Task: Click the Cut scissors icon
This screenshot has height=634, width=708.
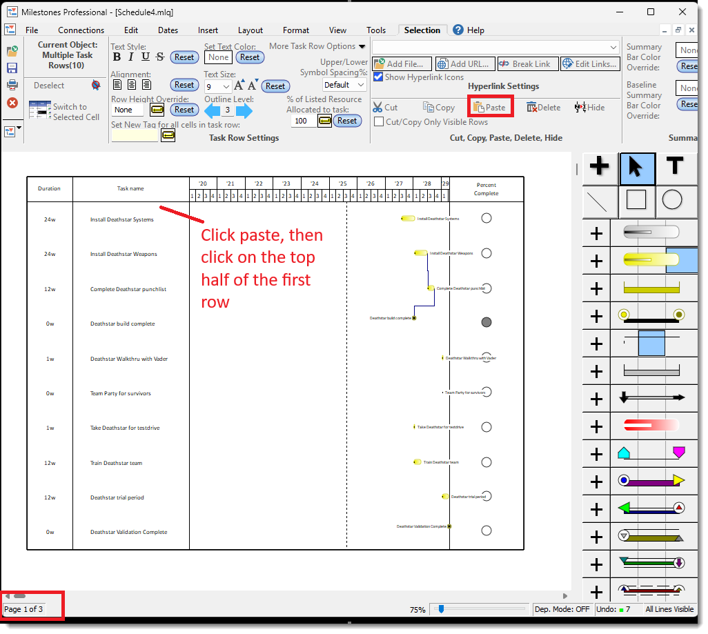Action: (378, 108)
